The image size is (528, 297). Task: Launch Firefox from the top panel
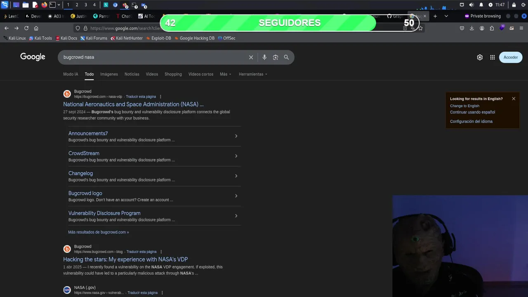coord(44,5)
